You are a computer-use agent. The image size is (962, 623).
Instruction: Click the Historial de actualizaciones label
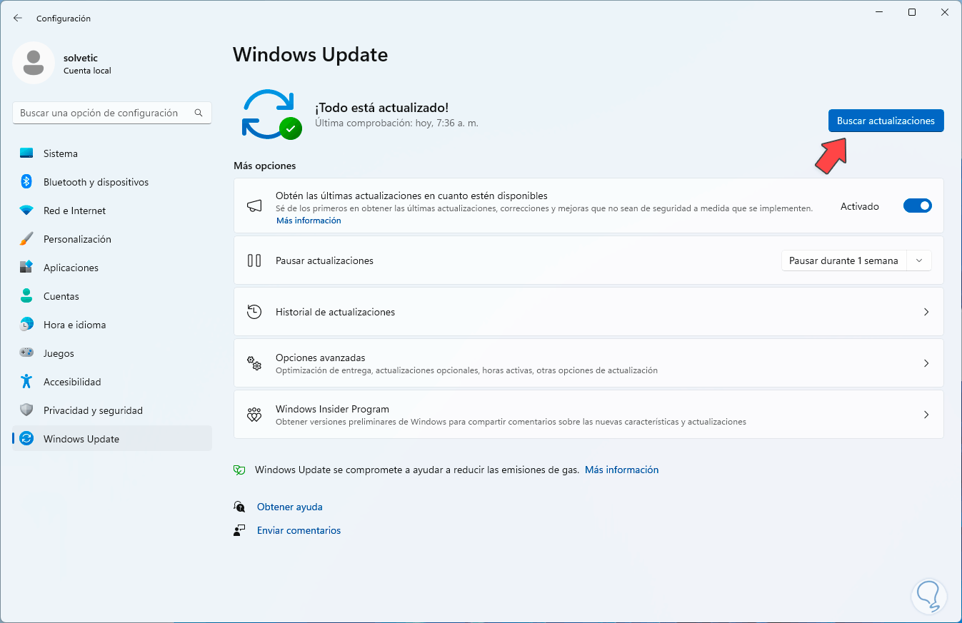(335, 312)
